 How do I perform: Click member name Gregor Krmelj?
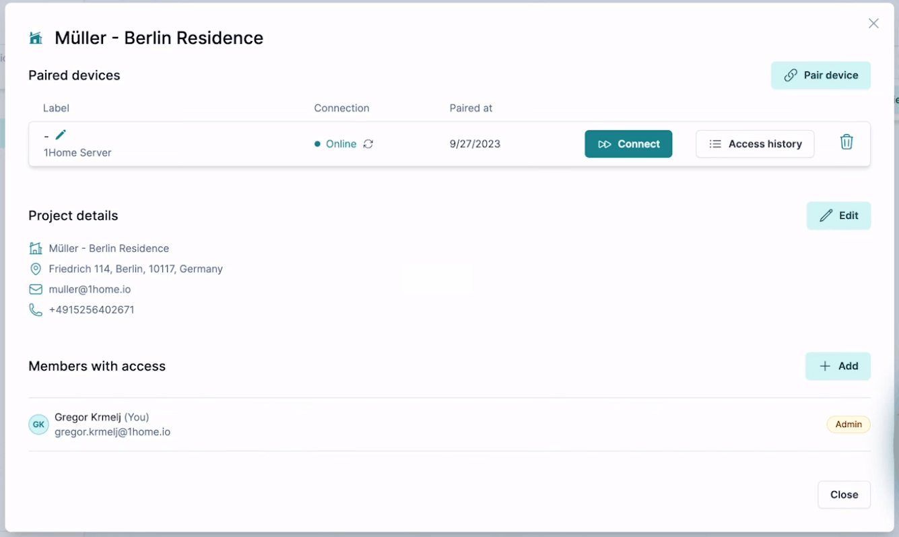click(88, 417)
